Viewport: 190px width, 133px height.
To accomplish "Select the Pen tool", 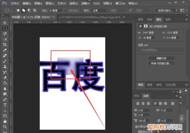I will click(x=5, y=100).
